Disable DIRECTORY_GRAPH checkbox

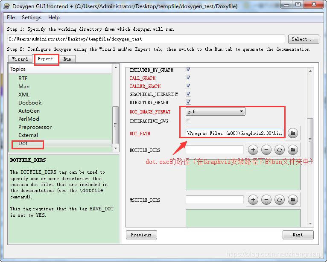click(188, 102)
